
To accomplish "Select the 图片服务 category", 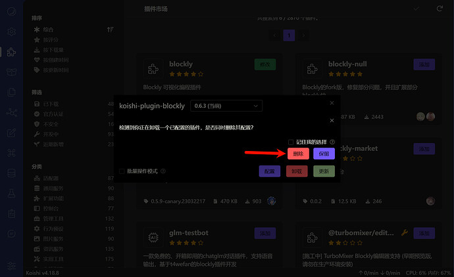I will pos(74,239).
